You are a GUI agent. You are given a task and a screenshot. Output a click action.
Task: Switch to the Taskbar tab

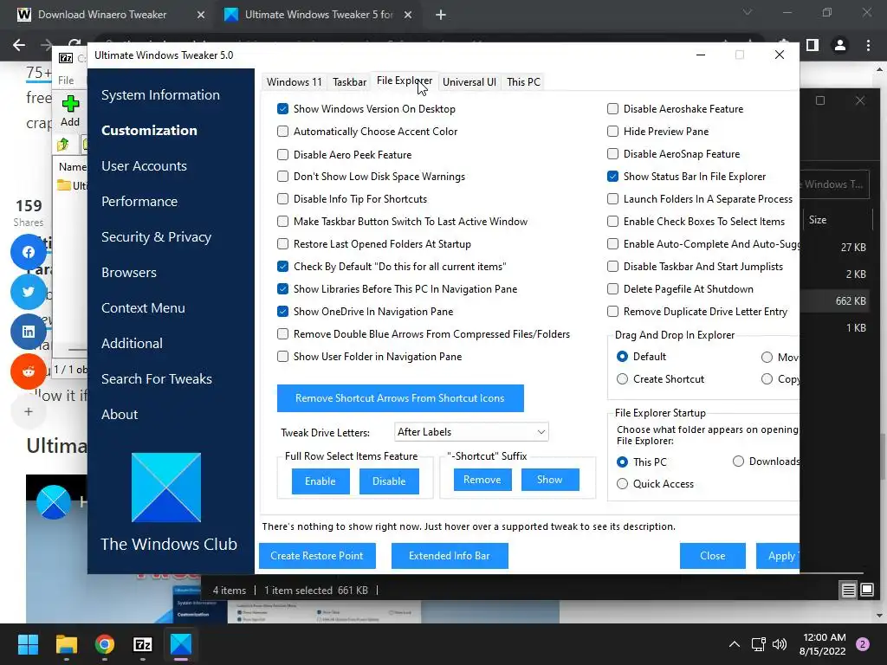coord(349,82)
